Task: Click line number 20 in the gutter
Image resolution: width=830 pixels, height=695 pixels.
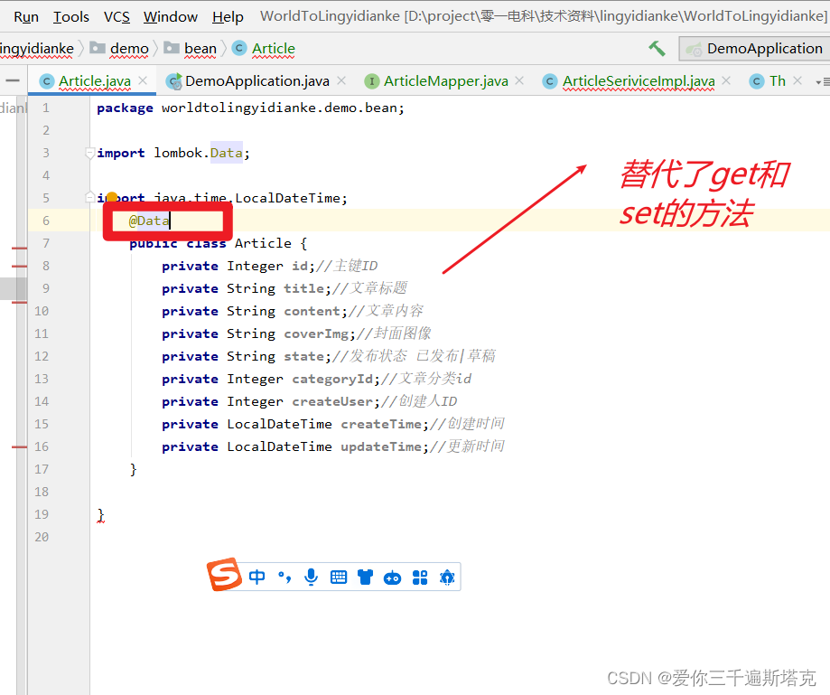Action: [42, 537]
